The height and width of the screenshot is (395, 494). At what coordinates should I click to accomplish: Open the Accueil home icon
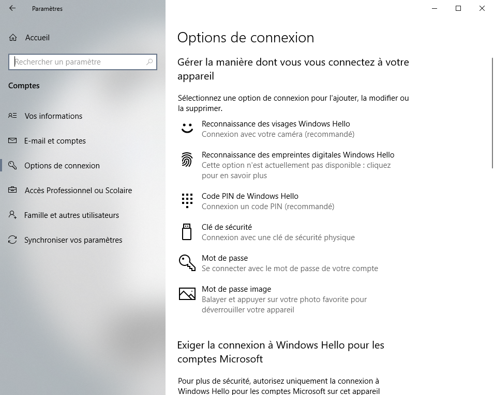[13, 38]
